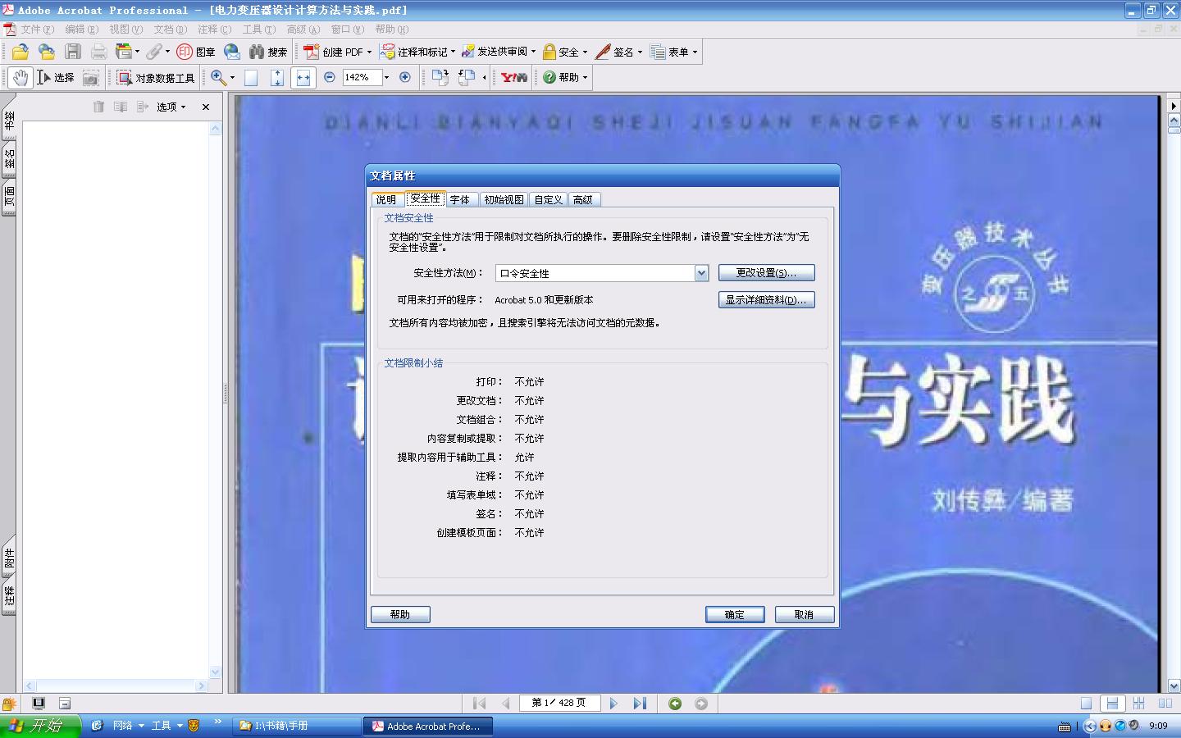Click the 显示详细资料 button

coord(767,300)
